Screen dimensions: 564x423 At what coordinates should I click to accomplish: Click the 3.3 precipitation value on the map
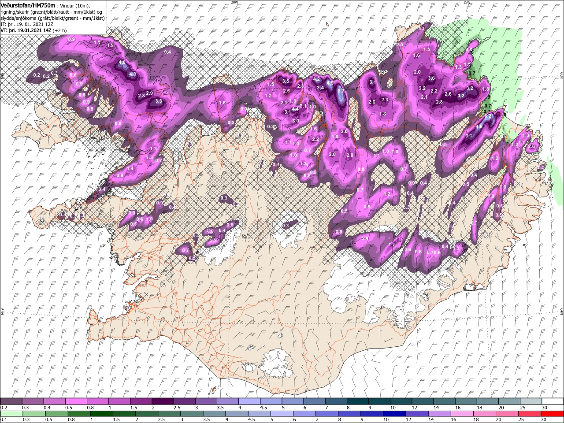click(159, 101)
